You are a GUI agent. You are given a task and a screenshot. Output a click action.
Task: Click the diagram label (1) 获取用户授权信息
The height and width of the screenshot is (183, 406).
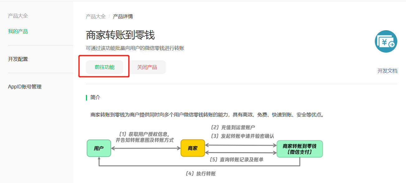144,134
